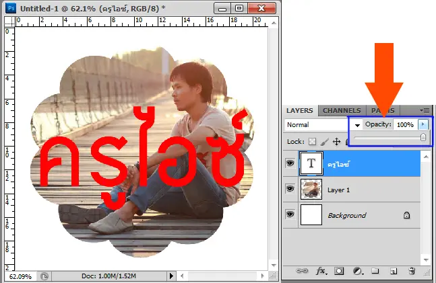
Task: Open the fx layer style menu
Action: click(x=321, y=271)
